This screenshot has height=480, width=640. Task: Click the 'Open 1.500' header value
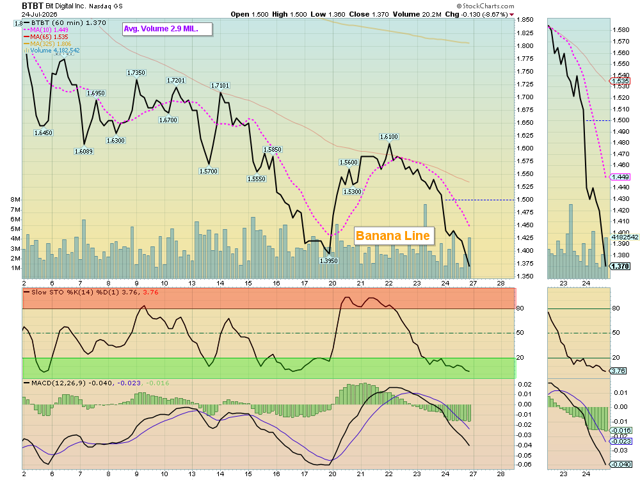click(250, 14)
